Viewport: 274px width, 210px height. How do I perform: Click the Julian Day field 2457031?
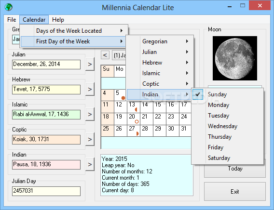click(46, 191)
